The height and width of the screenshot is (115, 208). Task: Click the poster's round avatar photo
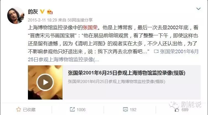[16, 15]
